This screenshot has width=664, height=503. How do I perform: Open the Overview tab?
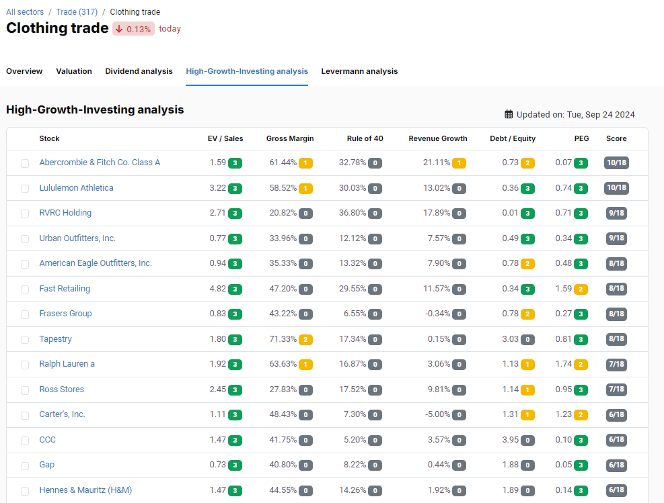[24, 71]
